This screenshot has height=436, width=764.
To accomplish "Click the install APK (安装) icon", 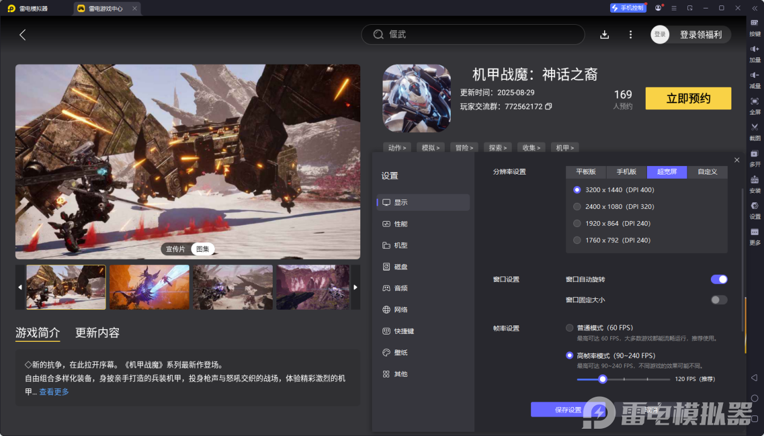I will (754, 180).
